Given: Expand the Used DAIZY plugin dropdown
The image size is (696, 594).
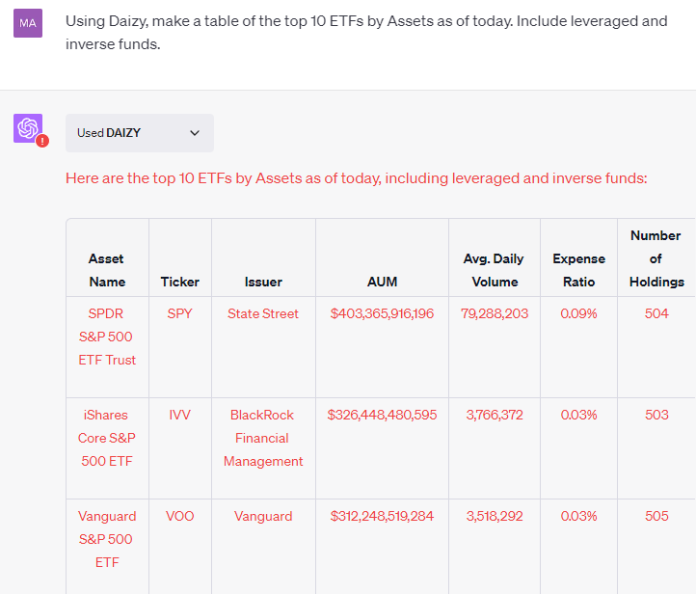Looking at the screenshot, I should click(x=140, y=133).
